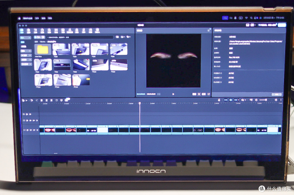This screenshot has height=195, width=294.
Task: Select the 26.jpg thumbnail
Action: click(x=81, y=80)
